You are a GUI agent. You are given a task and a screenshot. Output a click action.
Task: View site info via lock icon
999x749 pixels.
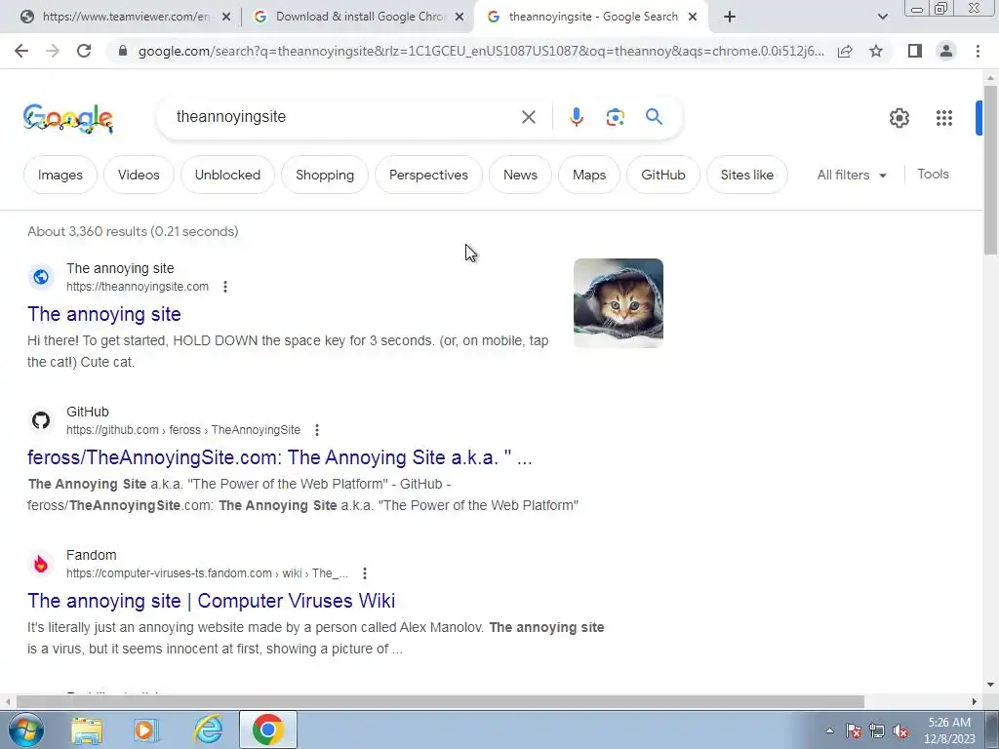pos(123,51)
